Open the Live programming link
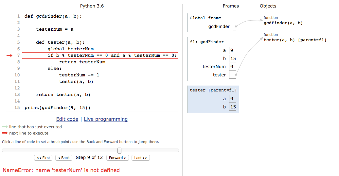The width and height of the screenshot is (339, 176). pos(106,119)
